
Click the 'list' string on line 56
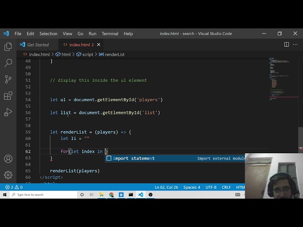pos(150,113)
